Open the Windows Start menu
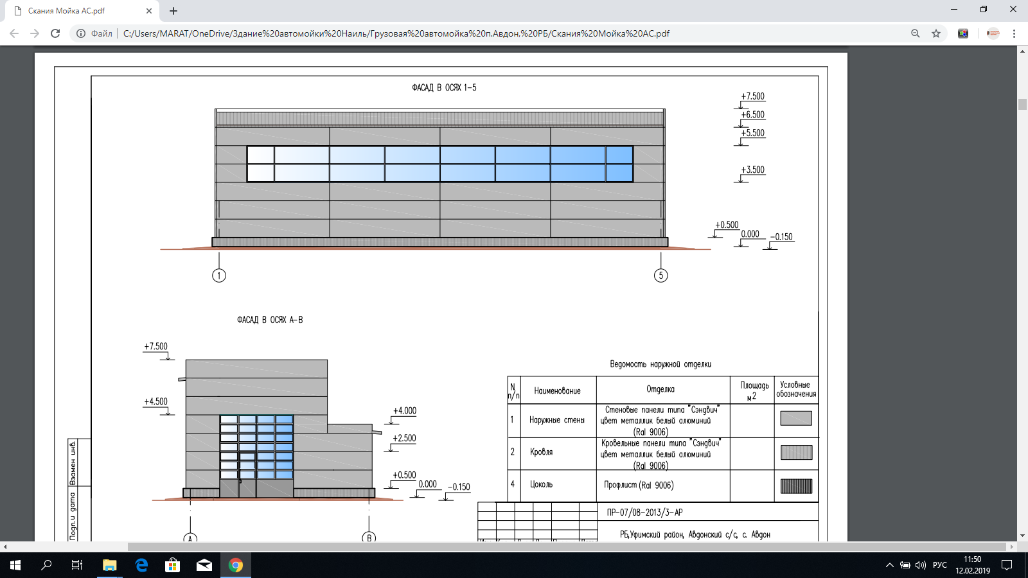 click(x=15, y=565)
